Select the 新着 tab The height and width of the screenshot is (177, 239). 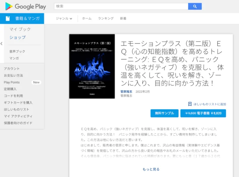[x=123, y=19]
